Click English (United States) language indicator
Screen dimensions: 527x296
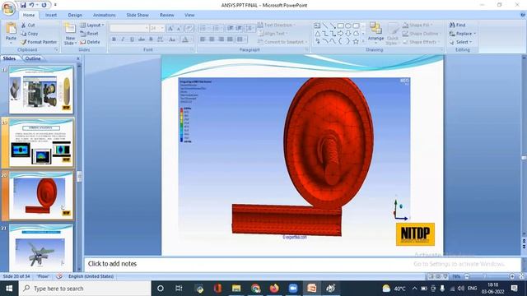91,276
